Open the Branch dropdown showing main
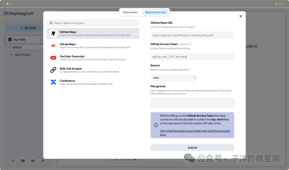This screenshot has height=170, width=289. [x=173, y=78]
